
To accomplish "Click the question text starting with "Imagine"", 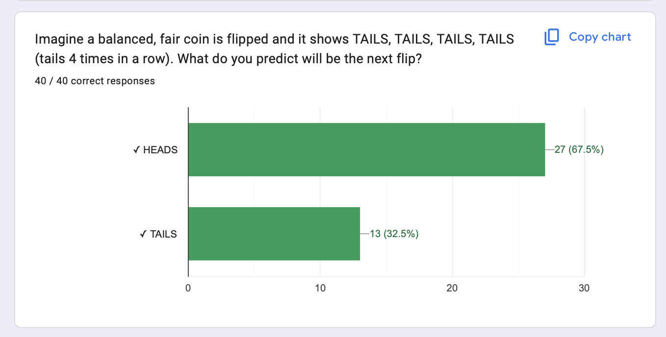I will click(275, 39).
